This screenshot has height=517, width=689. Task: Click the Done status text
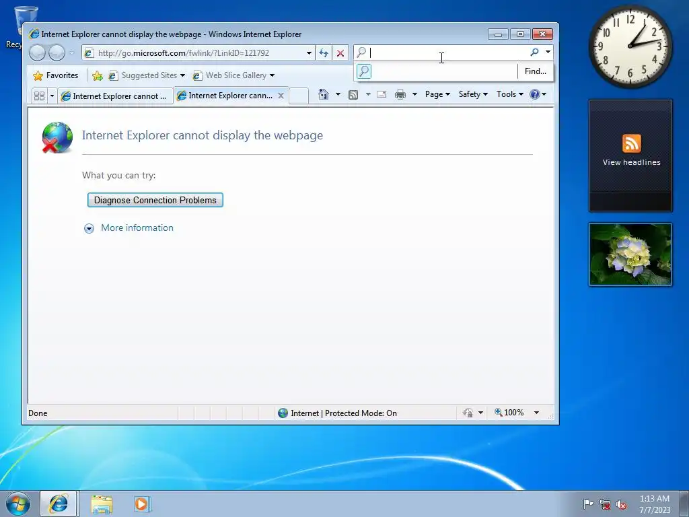coord(38,413)
